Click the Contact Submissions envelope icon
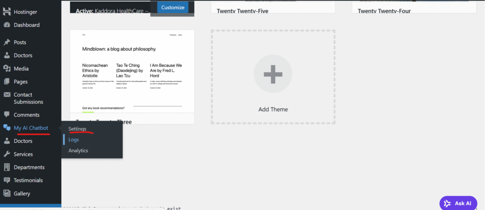Viewport: 485px width, 210px height. coord(7,95)
